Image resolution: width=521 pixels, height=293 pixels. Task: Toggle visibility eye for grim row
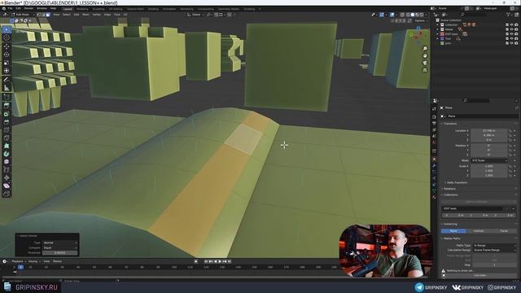[x=512, y=43]
